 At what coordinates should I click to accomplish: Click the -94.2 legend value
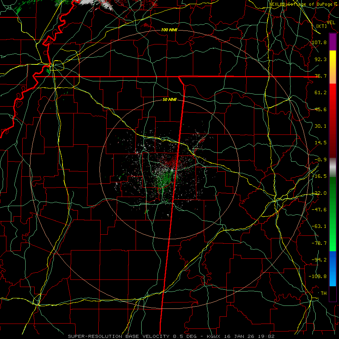click(x=319, y=260)
